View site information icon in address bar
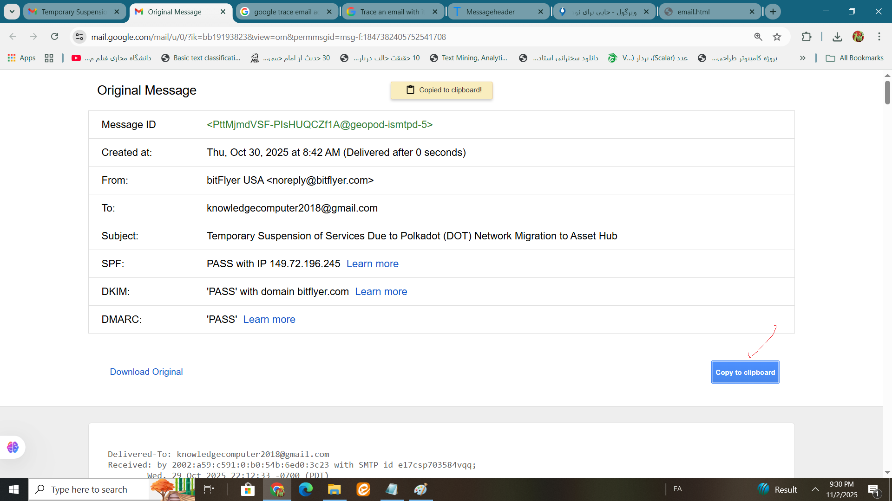This screenshot has width=892, height=501. point(79,37)
